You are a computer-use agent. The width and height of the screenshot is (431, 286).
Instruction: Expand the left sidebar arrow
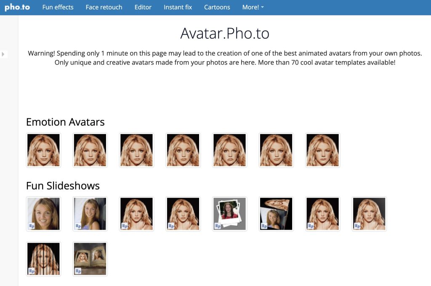tap(3, 54)
